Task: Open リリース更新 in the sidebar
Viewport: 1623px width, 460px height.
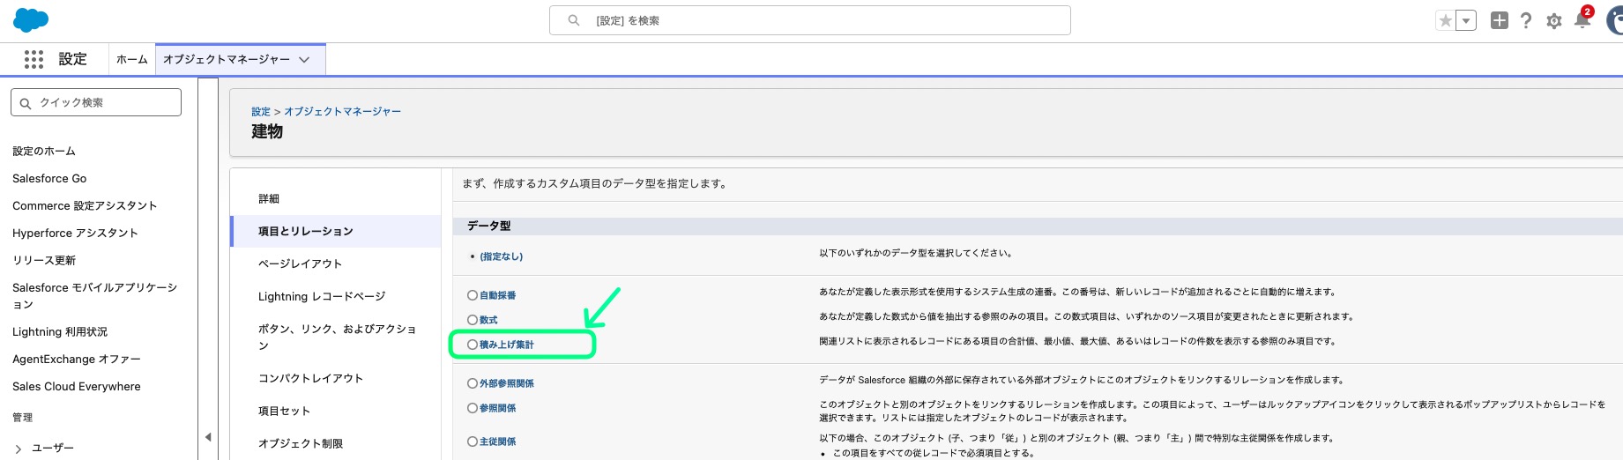Action: tap(44, 260)
